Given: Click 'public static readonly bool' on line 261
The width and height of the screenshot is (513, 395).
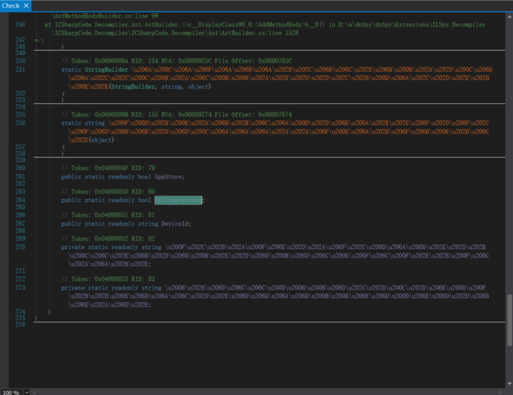Looking at the screenshot, I should click(106, 176).
